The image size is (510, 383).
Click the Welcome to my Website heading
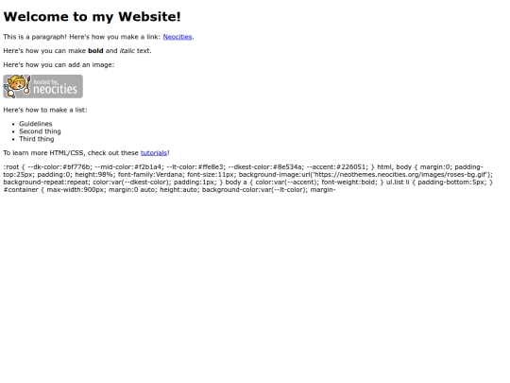coord(92,17)
